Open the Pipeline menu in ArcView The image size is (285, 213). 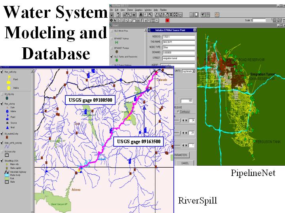(163, 10)
